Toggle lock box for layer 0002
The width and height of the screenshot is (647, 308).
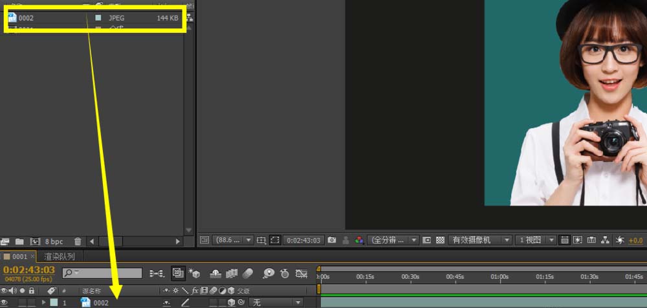click(x=31, y=303)
